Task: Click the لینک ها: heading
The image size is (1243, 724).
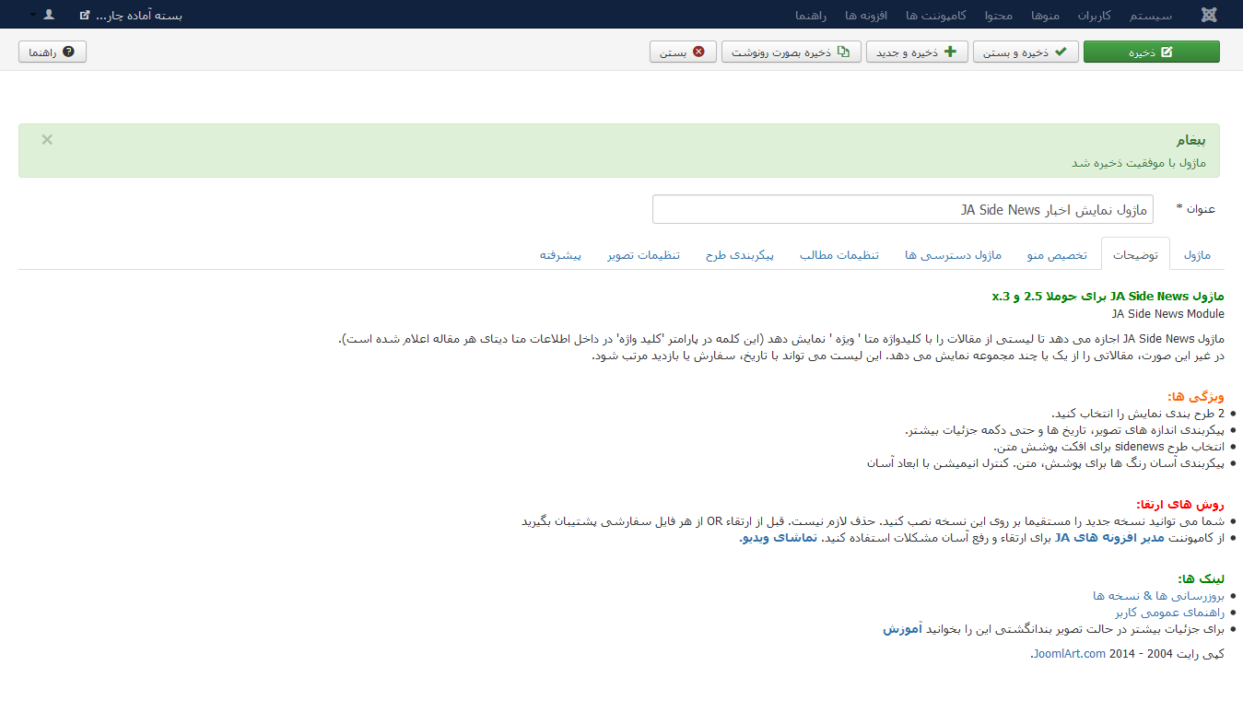Action: pyautogui.click(x=1202, y=578)
